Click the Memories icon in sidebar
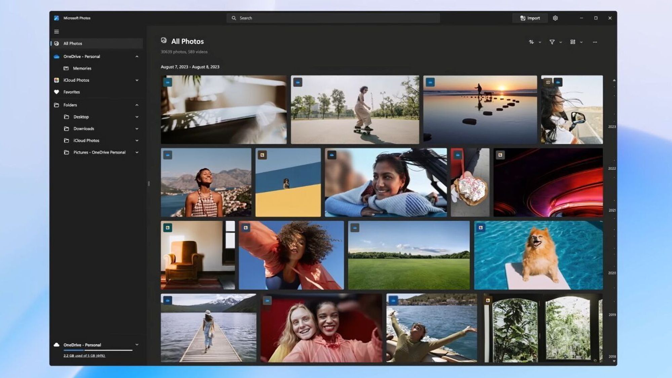 click(x=66, y=68)
